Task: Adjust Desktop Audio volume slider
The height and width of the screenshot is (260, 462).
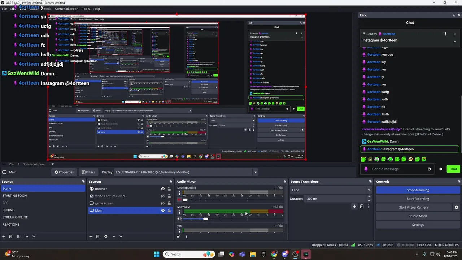Action: 185,200
